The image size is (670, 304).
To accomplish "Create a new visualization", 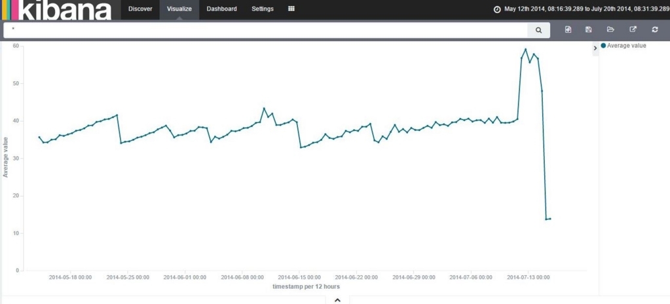I will [x=568, y=29].
